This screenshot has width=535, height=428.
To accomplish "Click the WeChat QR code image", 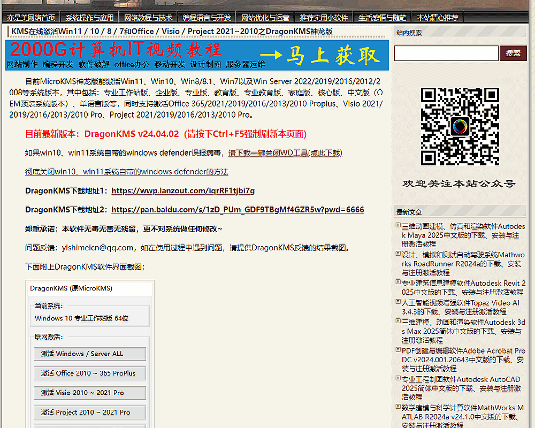I will pos(460,126).
